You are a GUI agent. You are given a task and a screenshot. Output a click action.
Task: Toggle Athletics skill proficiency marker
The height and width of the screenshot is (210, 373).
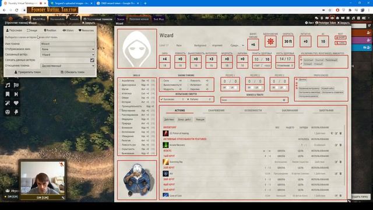[x=120, y=93]
